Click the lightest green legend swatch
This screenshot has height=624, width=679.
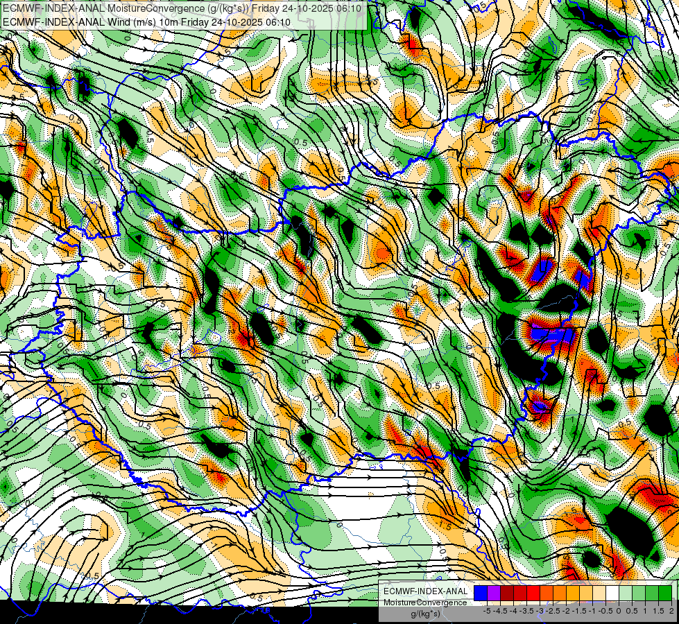click(626, 593)
